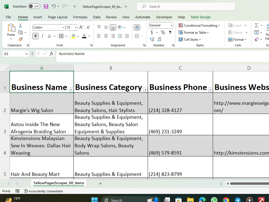Apply Accounting dollar number format

pyautogui.click(x=152, y=32)
